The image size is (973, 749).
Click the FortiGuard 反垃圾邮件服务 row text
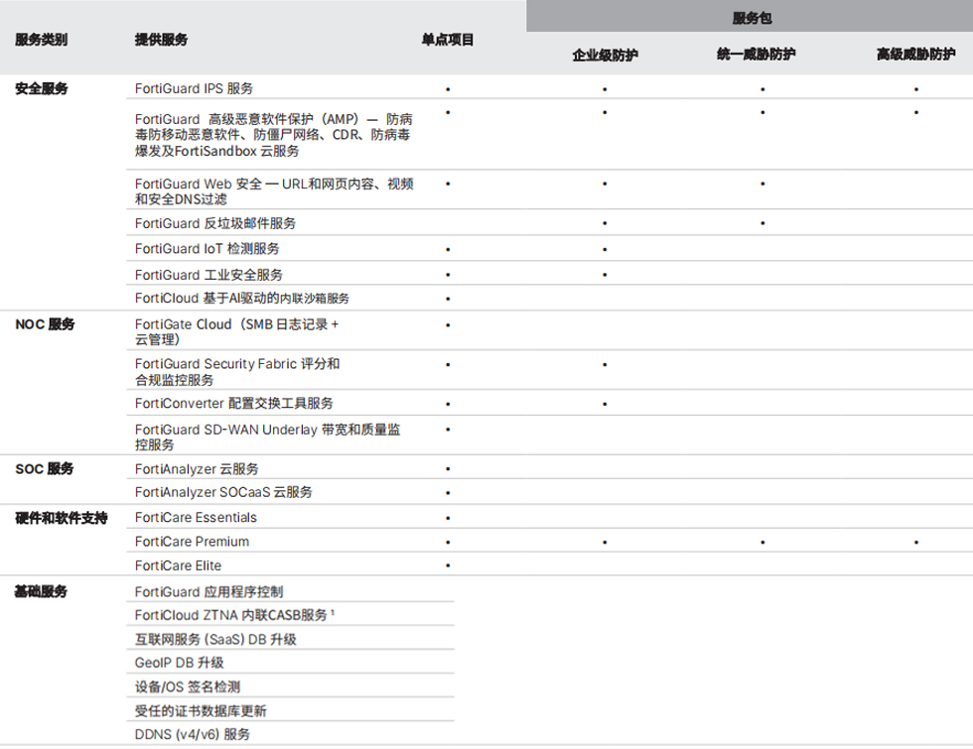click(x=215, y=223)
